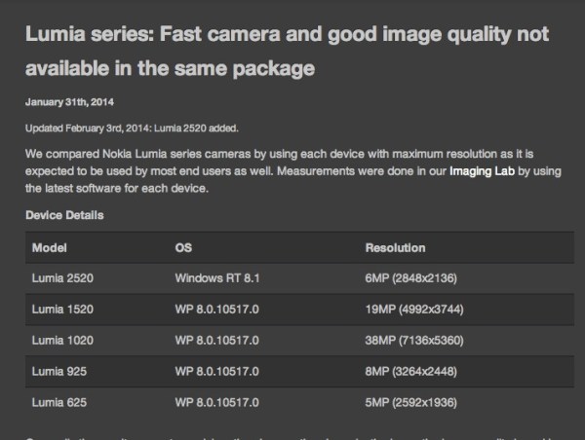Viewport: 585px width, 440px height.
Task: Click the OS cell in the Lumia 1020 row
Action: tap(220, 341)
